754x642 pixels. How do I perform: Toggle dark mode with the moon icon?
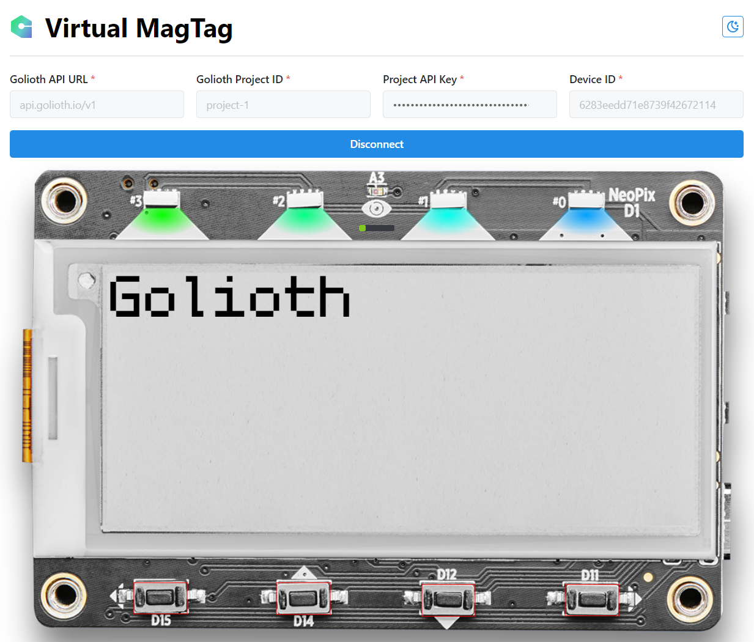pos(733,27)
